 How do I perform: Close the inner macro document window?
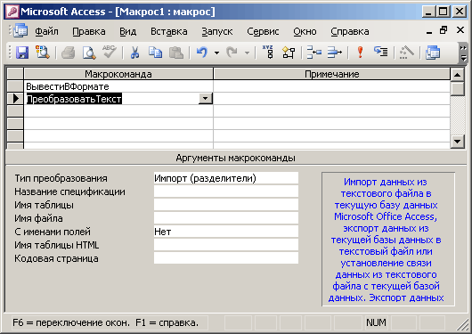460,30
